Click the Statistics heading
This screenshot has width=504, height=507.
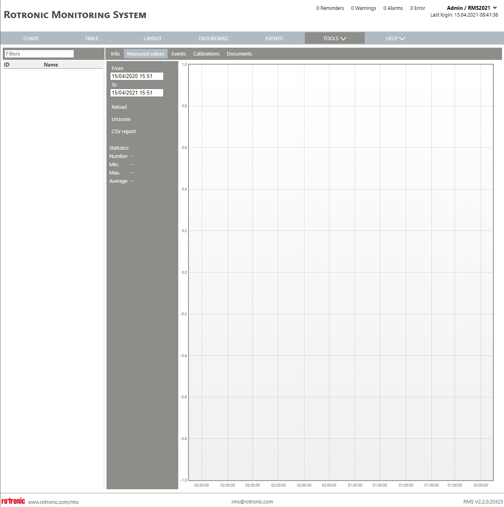coord(119,148)
